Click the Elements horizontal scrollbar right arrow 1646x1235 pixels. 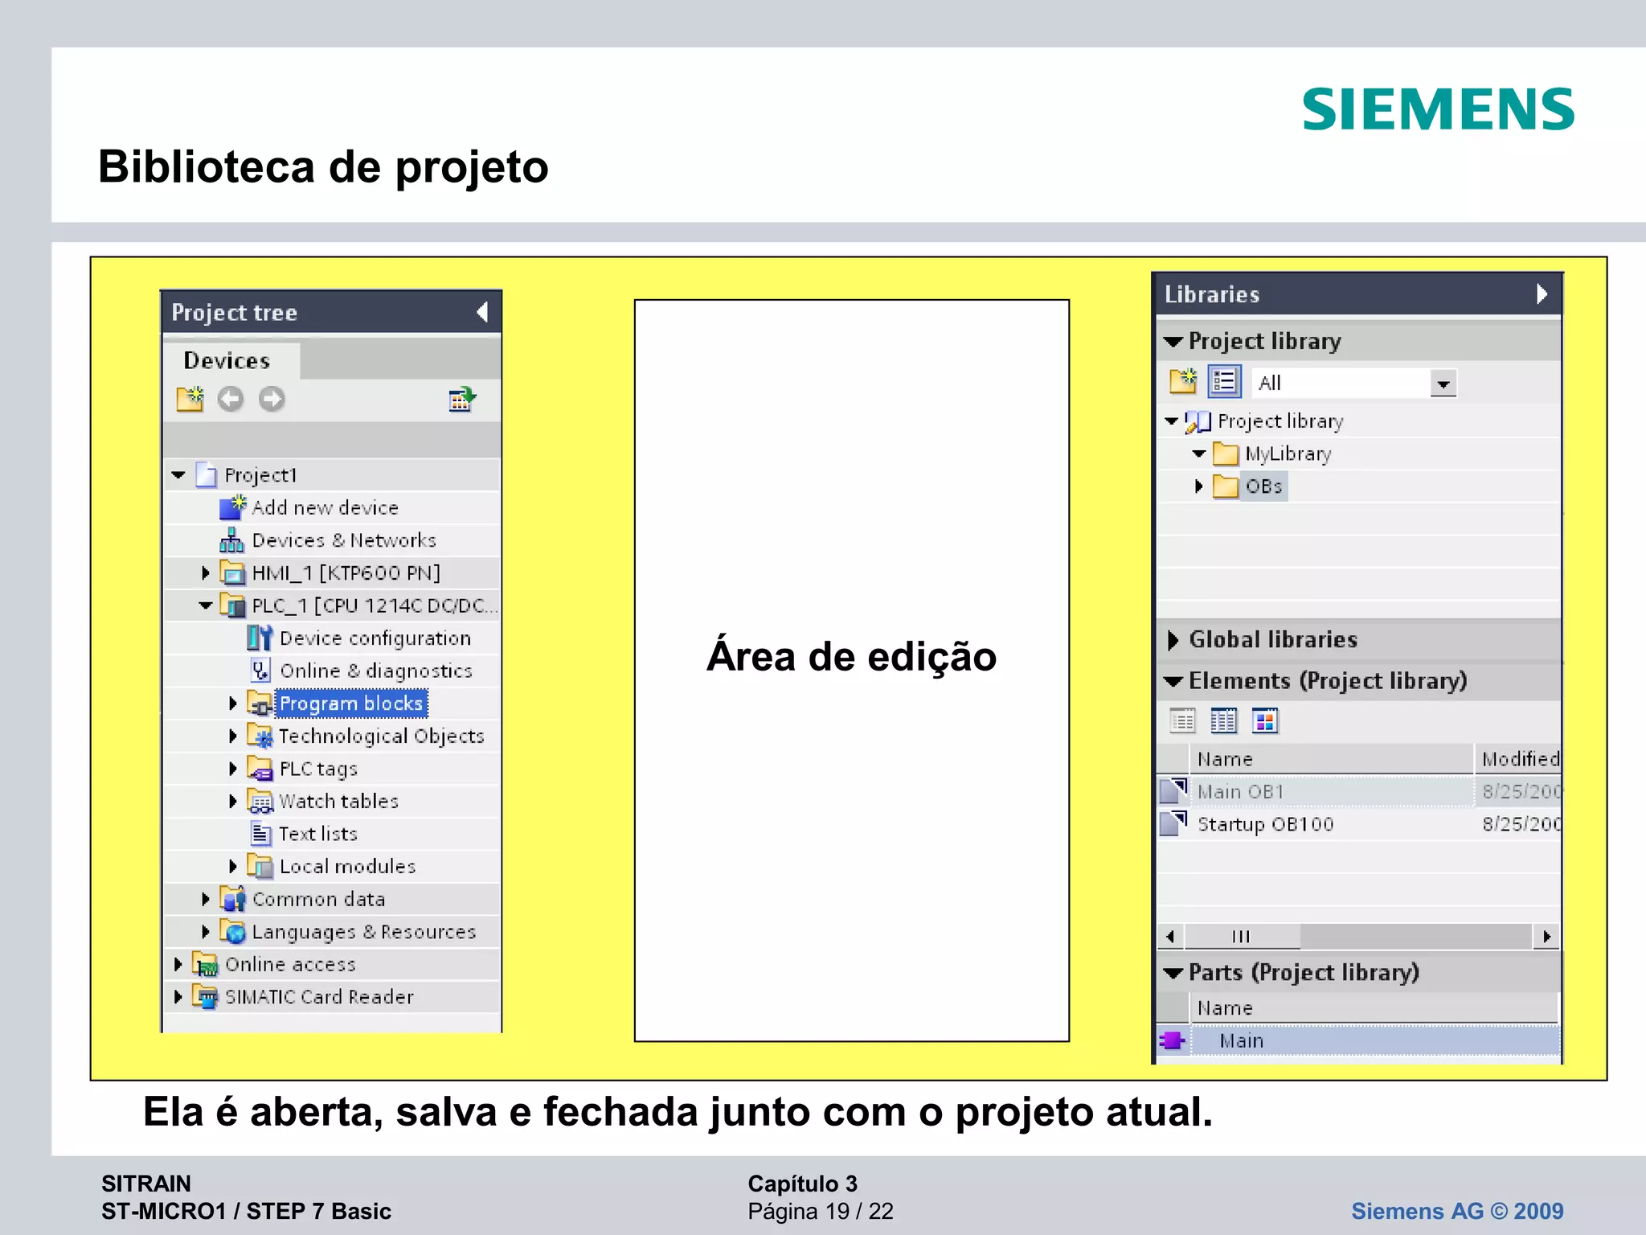pos(1547,937)
